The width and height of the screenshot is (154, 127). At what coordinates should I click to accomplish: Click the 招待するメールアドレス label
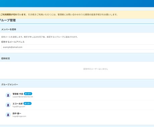coord(13,42)
